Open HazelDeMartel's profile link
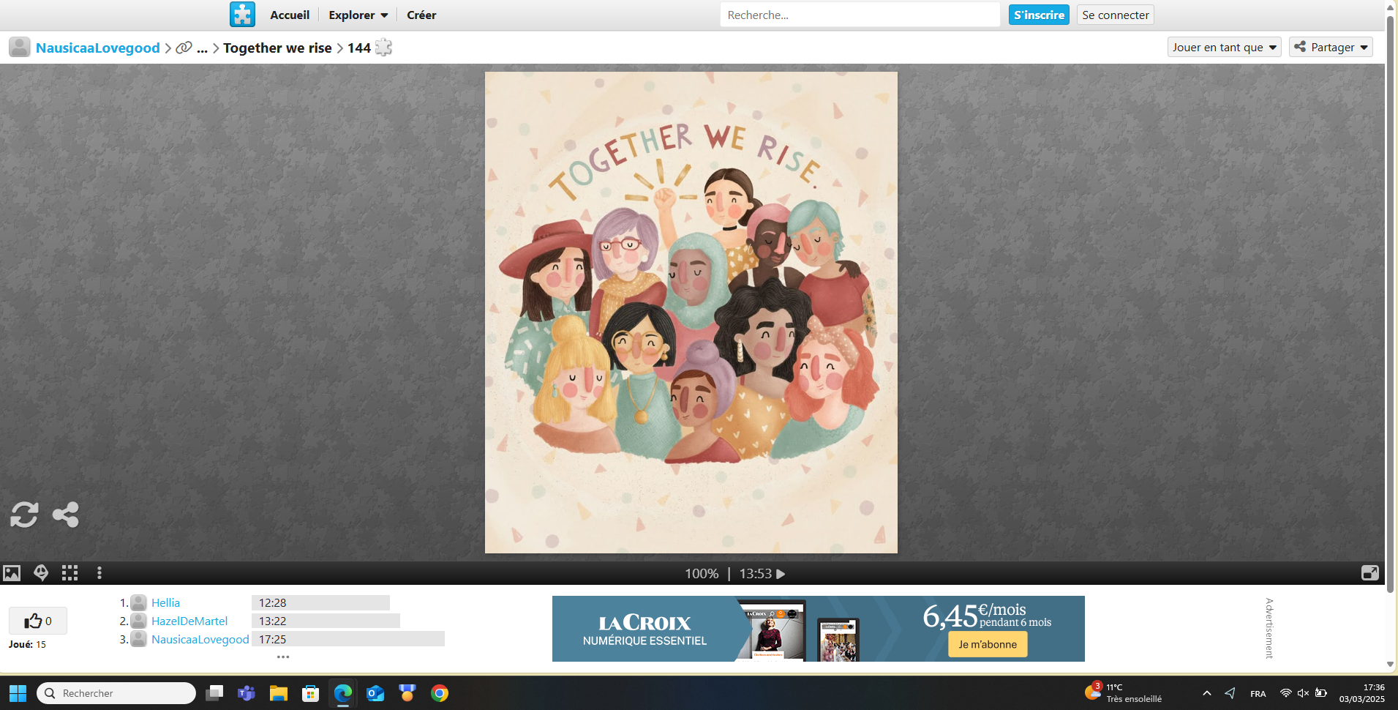 tap(189, 621)
